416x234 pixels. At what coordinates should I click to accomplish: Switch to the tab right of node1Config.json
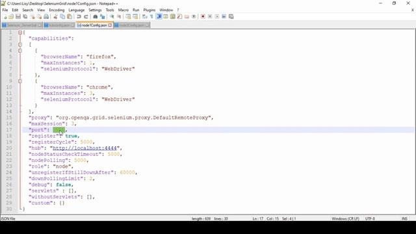coord(132,25)
